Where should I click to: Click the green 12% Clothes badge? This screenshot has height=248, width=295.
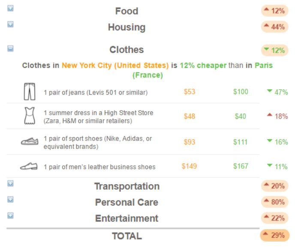point(274,51)
